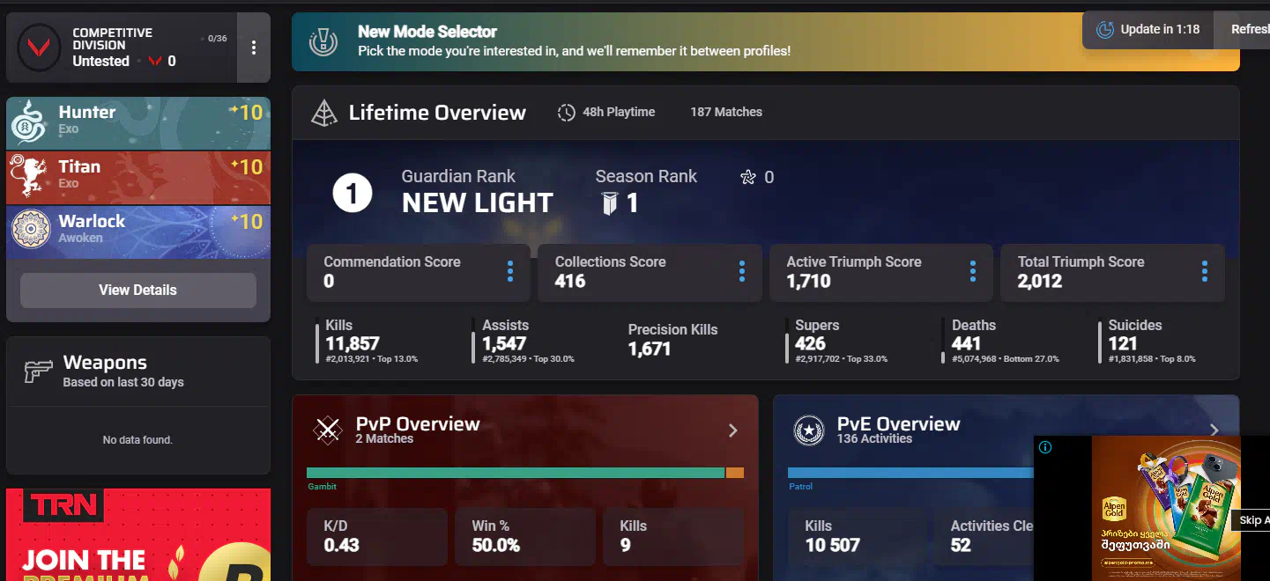Click the Guardian Rank number 1 badge

[353, 194]
